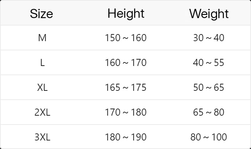Choose the 40 ~ 55 weight cell
This screenshot has height=149, width=251.
209,63
